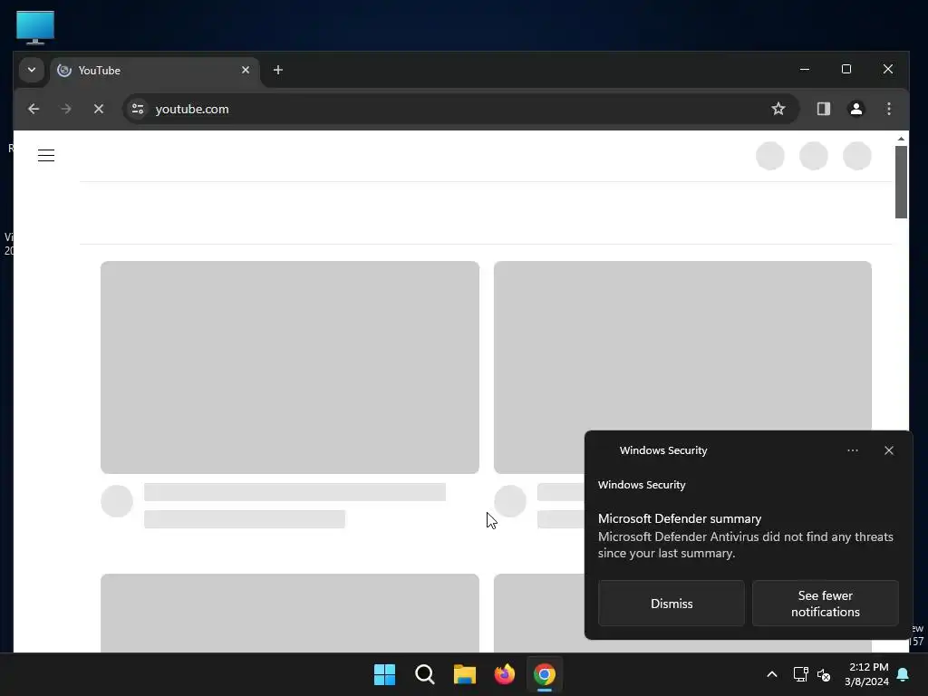Open network status tray icon

click(800, 674)
